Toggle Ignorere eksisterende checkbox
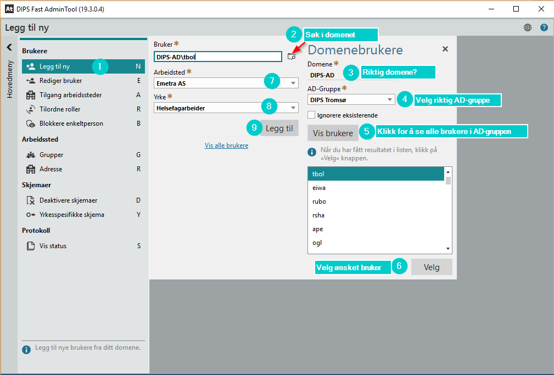Viewport: 554px width, 375px height. [311, 115]
